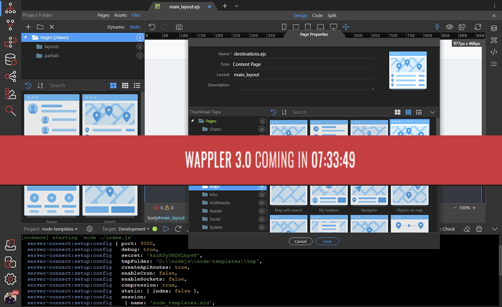The width and height of the screenshot is (502, 307).
Task: Switch file panel to small grid view
Action: coord(125,85)
